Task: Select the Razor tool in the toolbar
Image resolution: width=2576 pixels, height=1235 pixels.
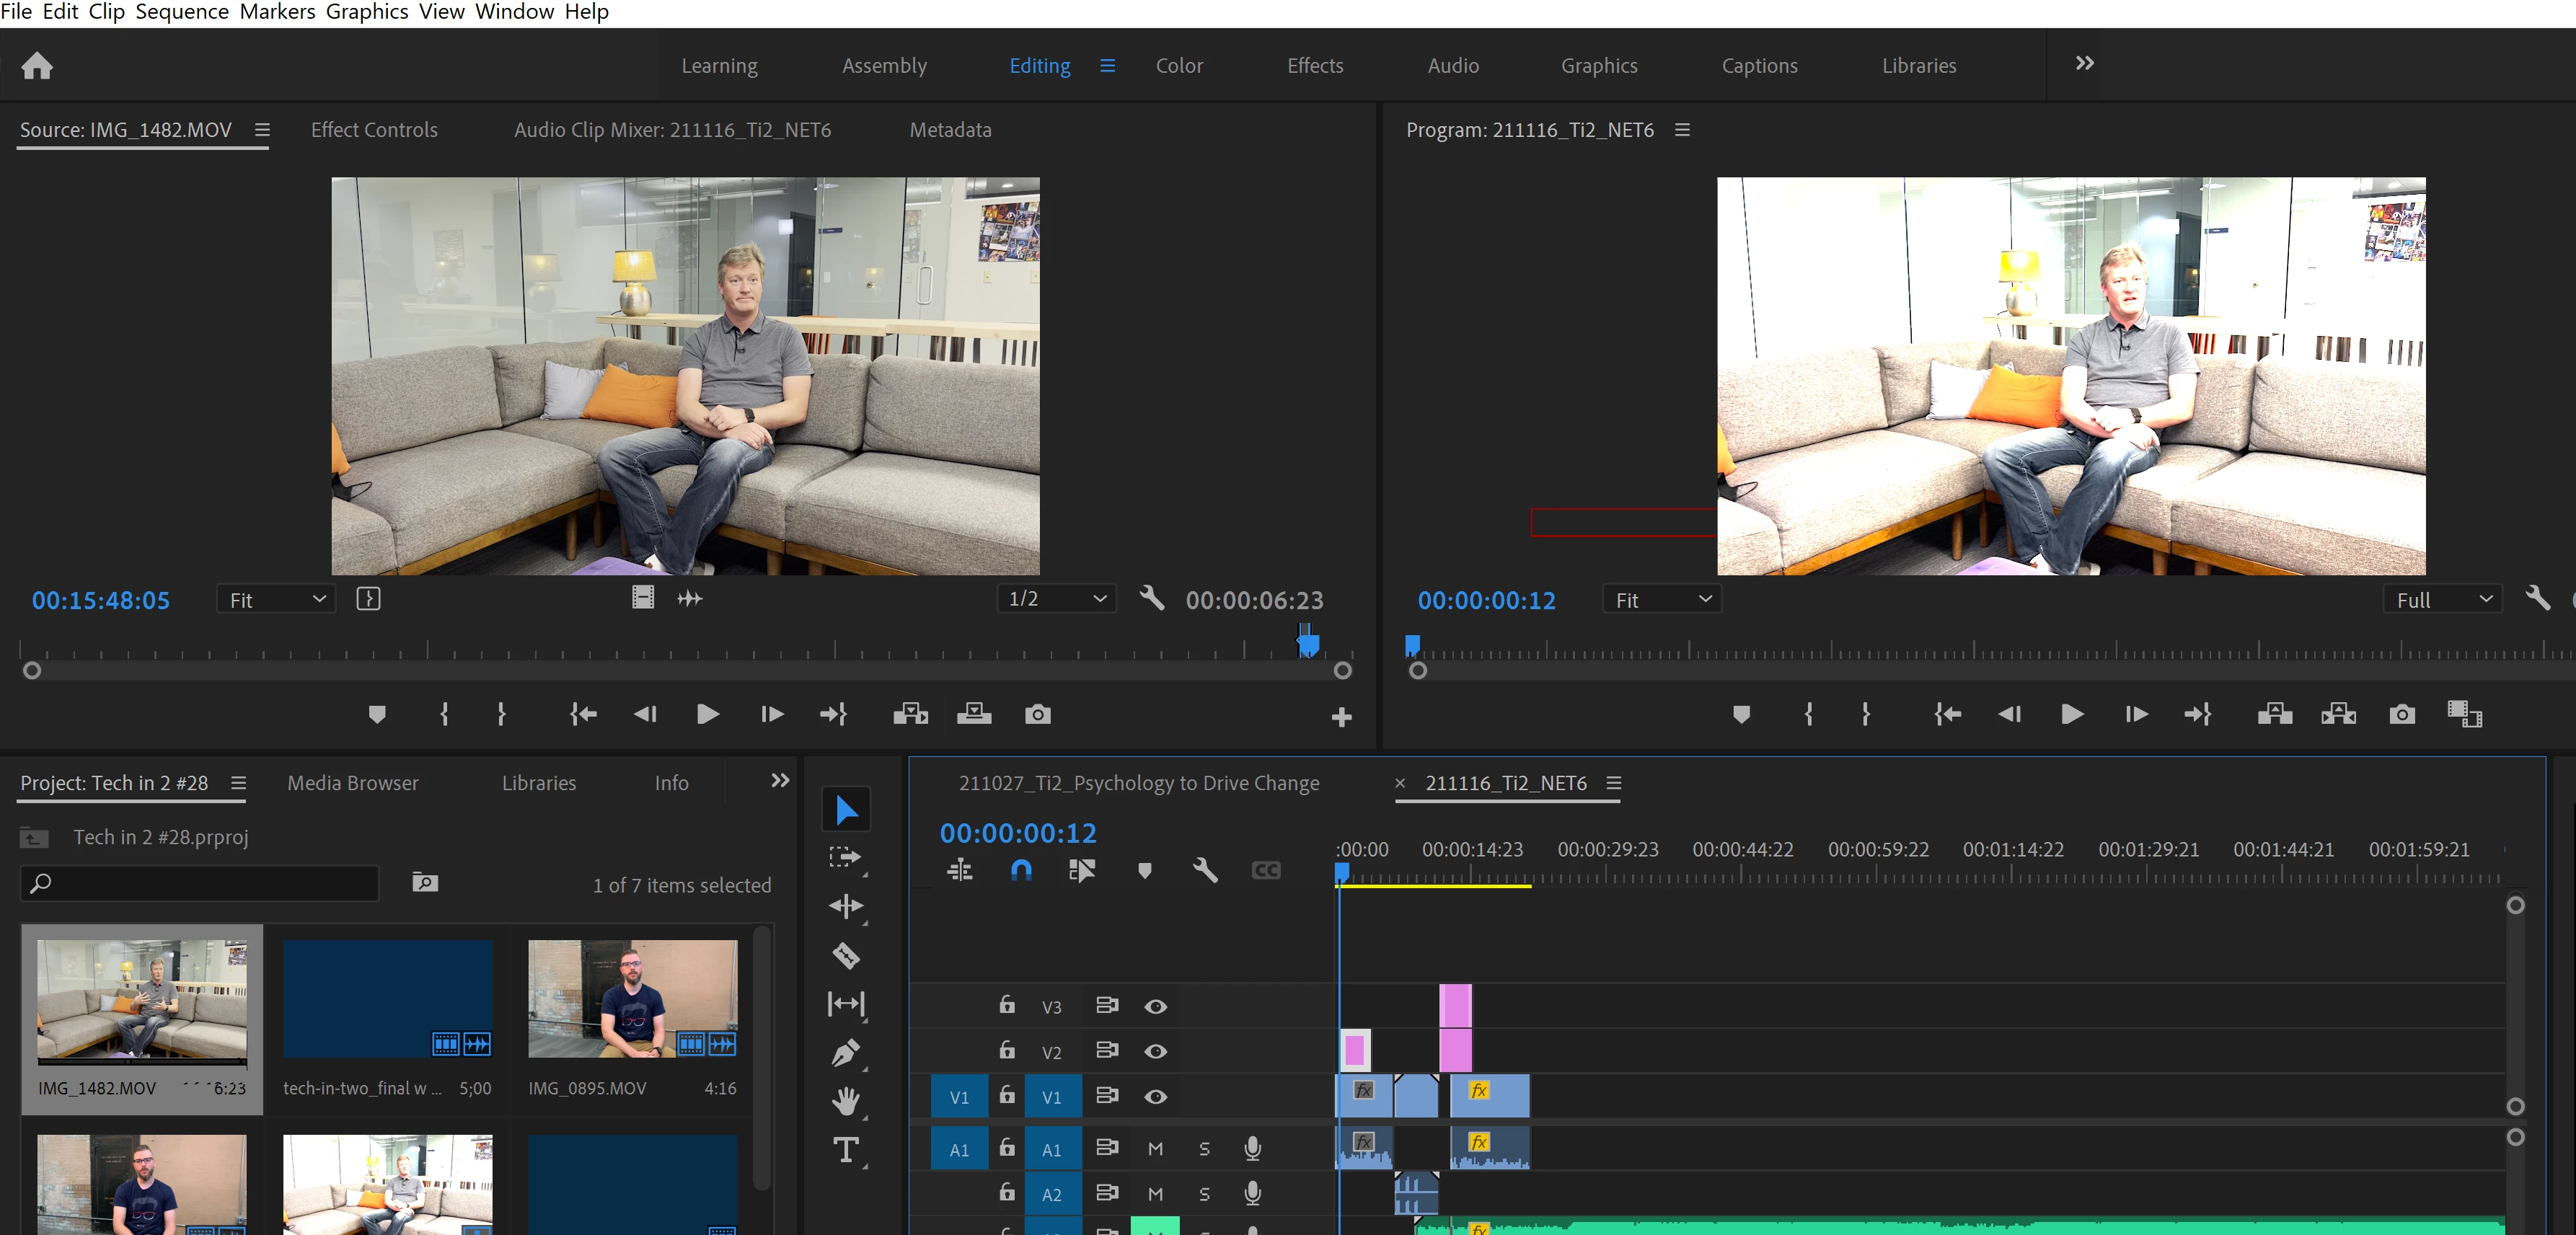Action: 846,955
